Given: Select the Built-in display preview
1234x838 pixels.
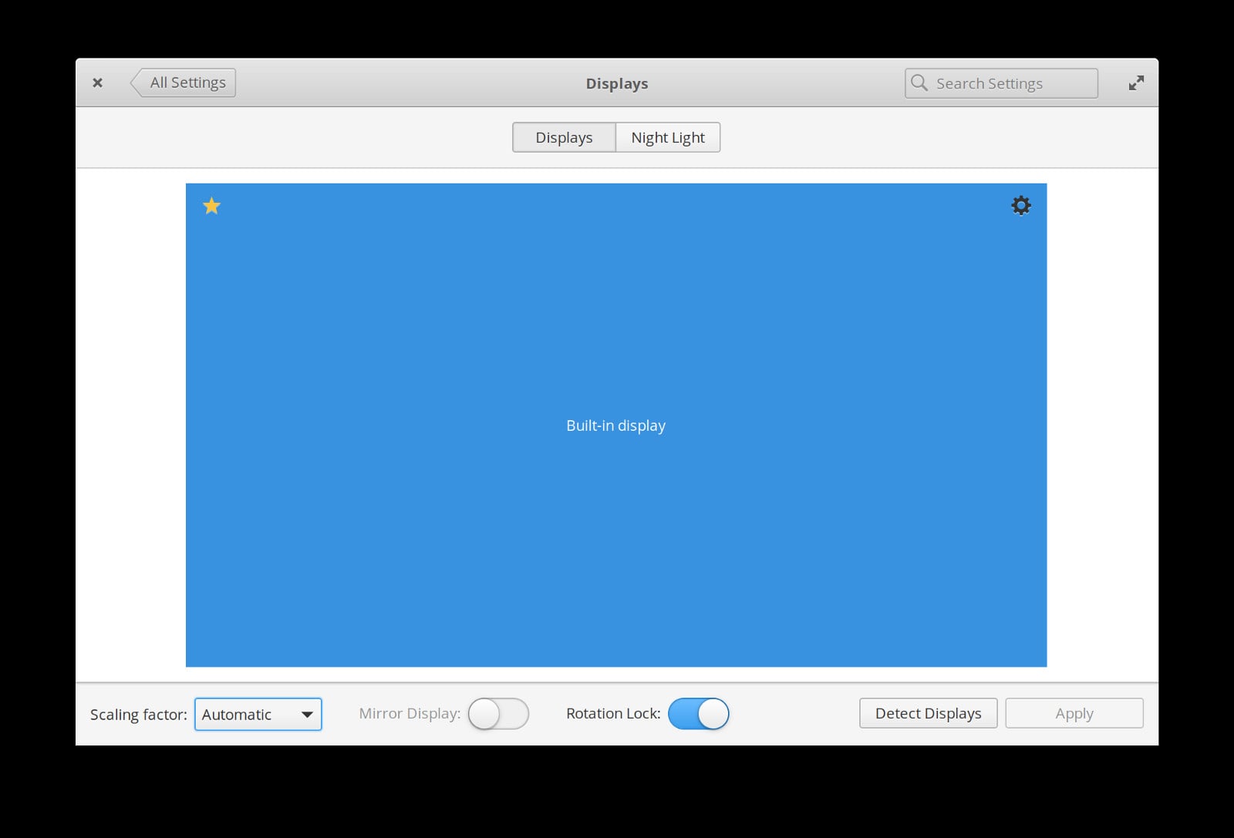Looking at the screenshot, I should coord(616,425).
